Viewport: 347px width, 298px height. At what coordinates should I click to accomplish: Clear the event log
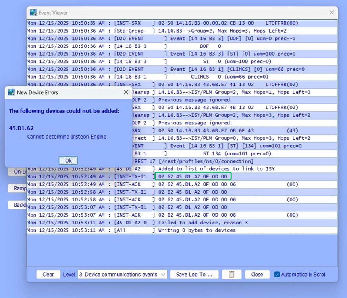click(48, 274)
